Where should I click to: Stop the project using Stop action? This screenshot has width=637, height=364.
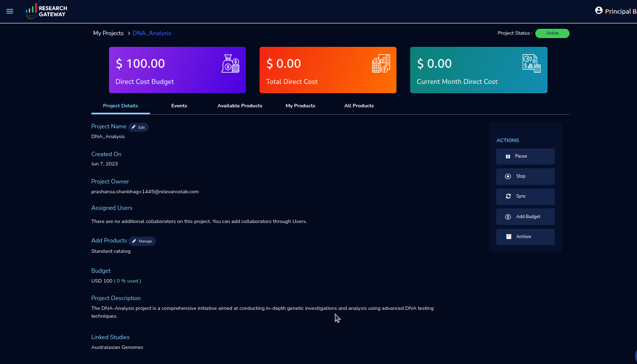tap(526, 176)
